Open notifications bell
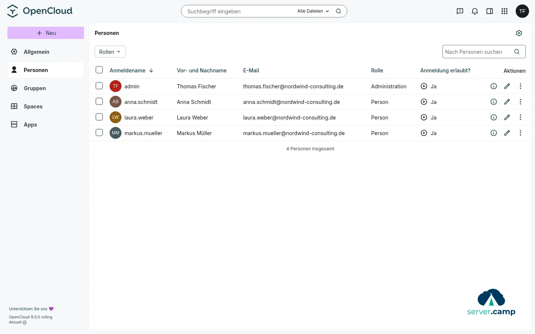535x334 pixels. click(475, 11)
